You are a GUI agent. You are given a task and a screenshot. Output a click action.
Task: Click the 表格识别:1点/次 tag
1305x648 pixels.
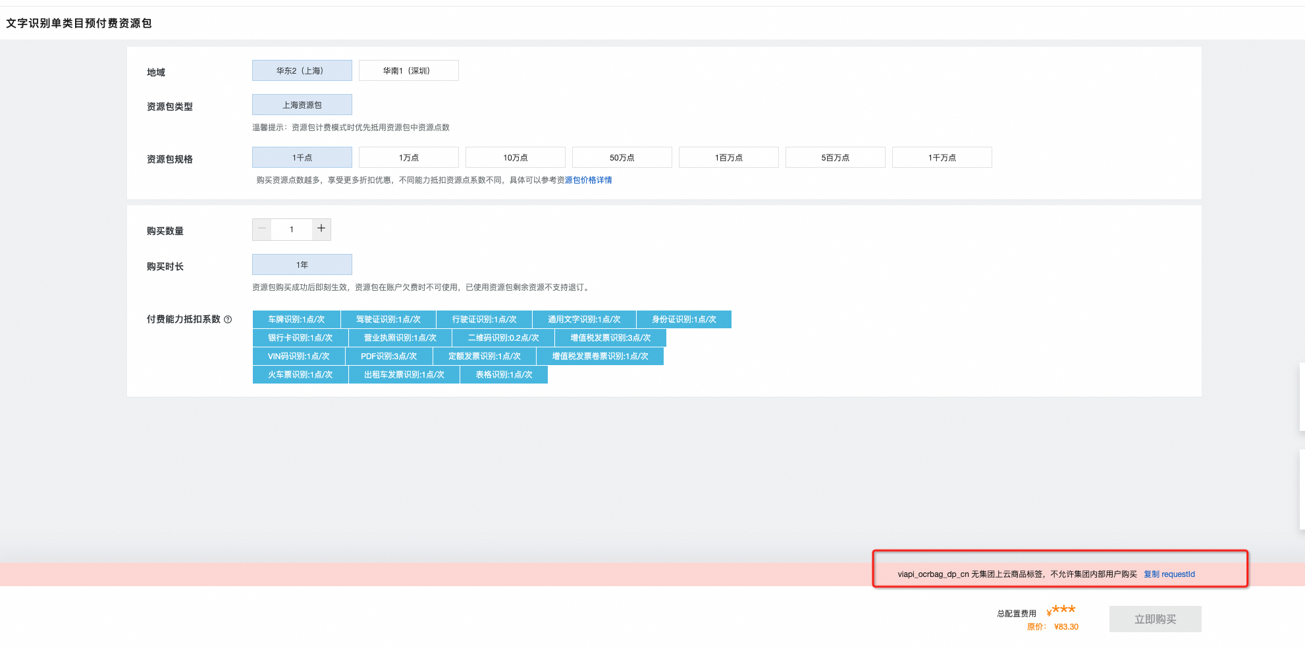[x=504, y=374]
